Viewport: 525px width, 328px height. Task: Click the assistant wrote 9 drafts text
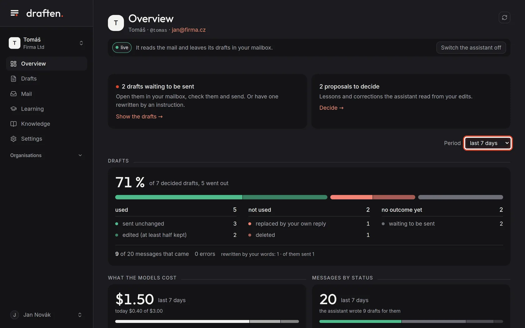(360, 311)
